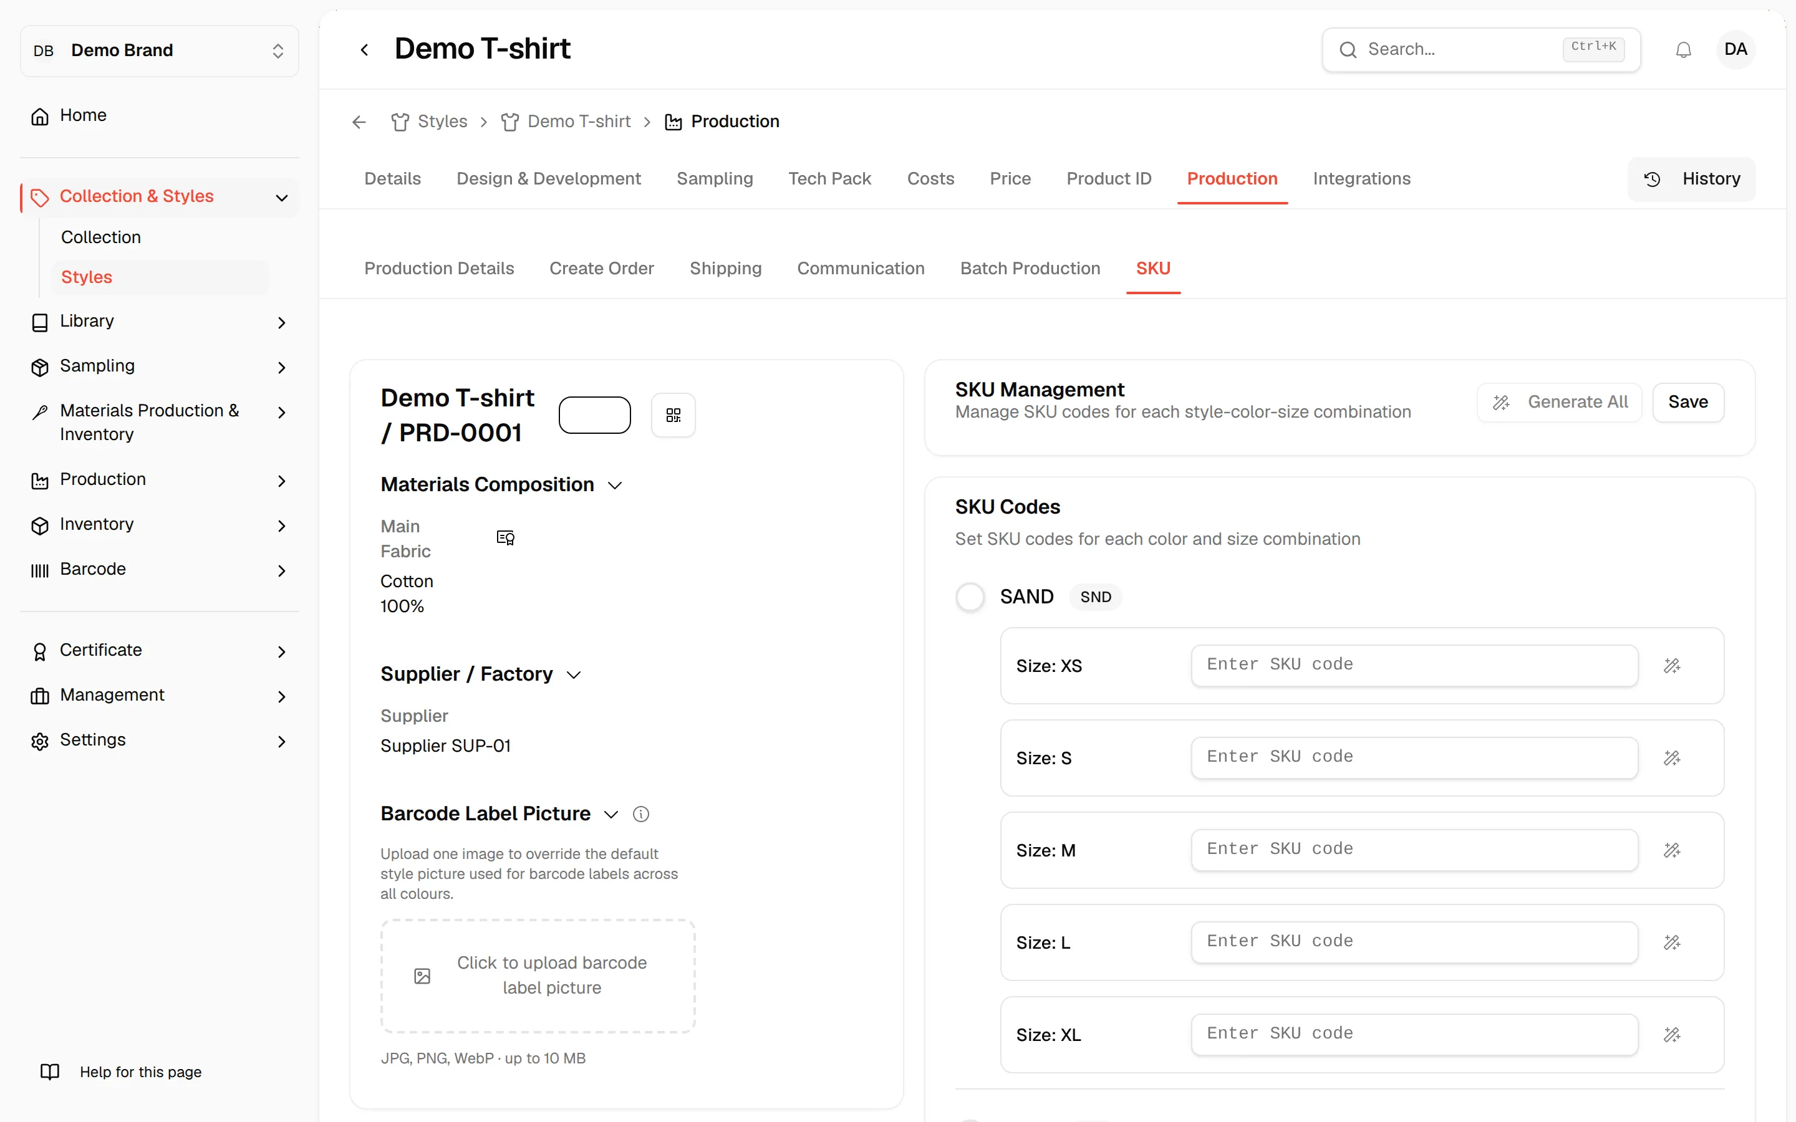Collapse the Materials Composition section
The width and height of the screenshot is (1796, 1122).
pyautogui.click(x=614, y=486)
